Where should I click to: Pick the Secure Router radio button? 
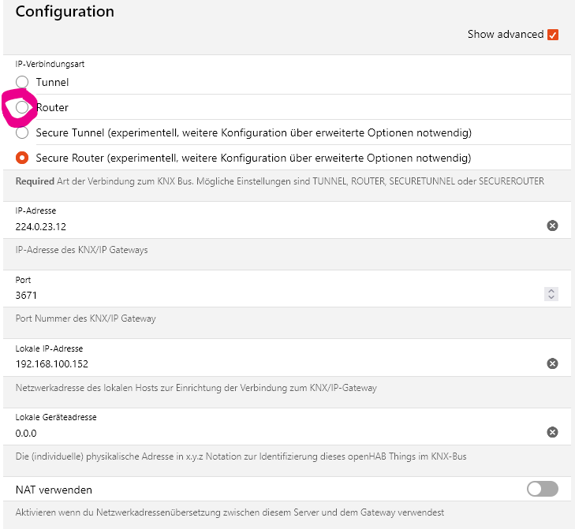(x=22, y=158)
